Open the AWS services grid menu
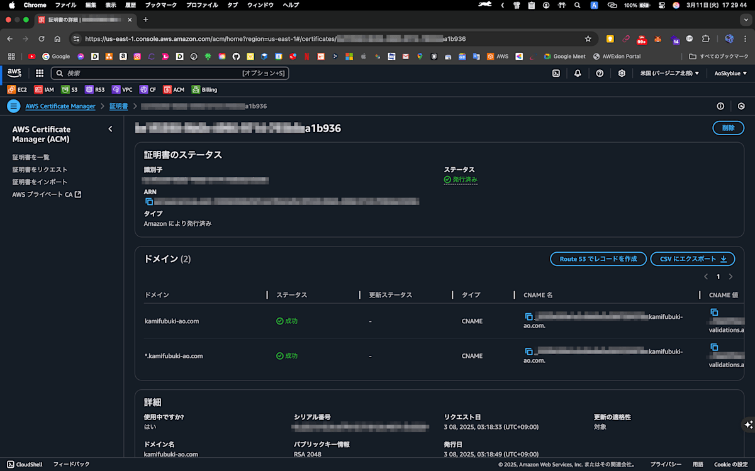This screenshot has height=471, width=755. [40, 73]
